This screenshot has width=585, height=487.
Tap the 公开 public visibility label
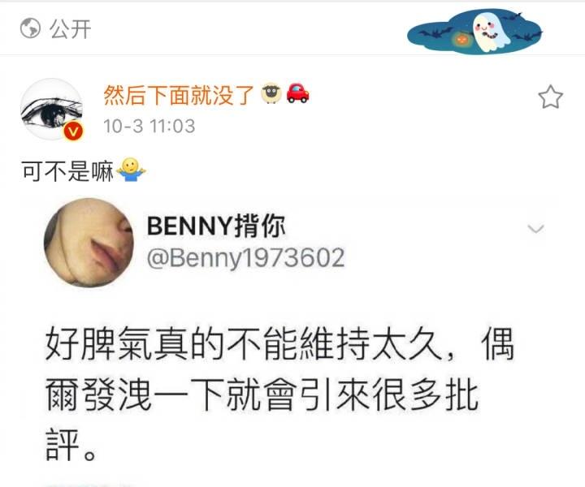click(71, 29)
